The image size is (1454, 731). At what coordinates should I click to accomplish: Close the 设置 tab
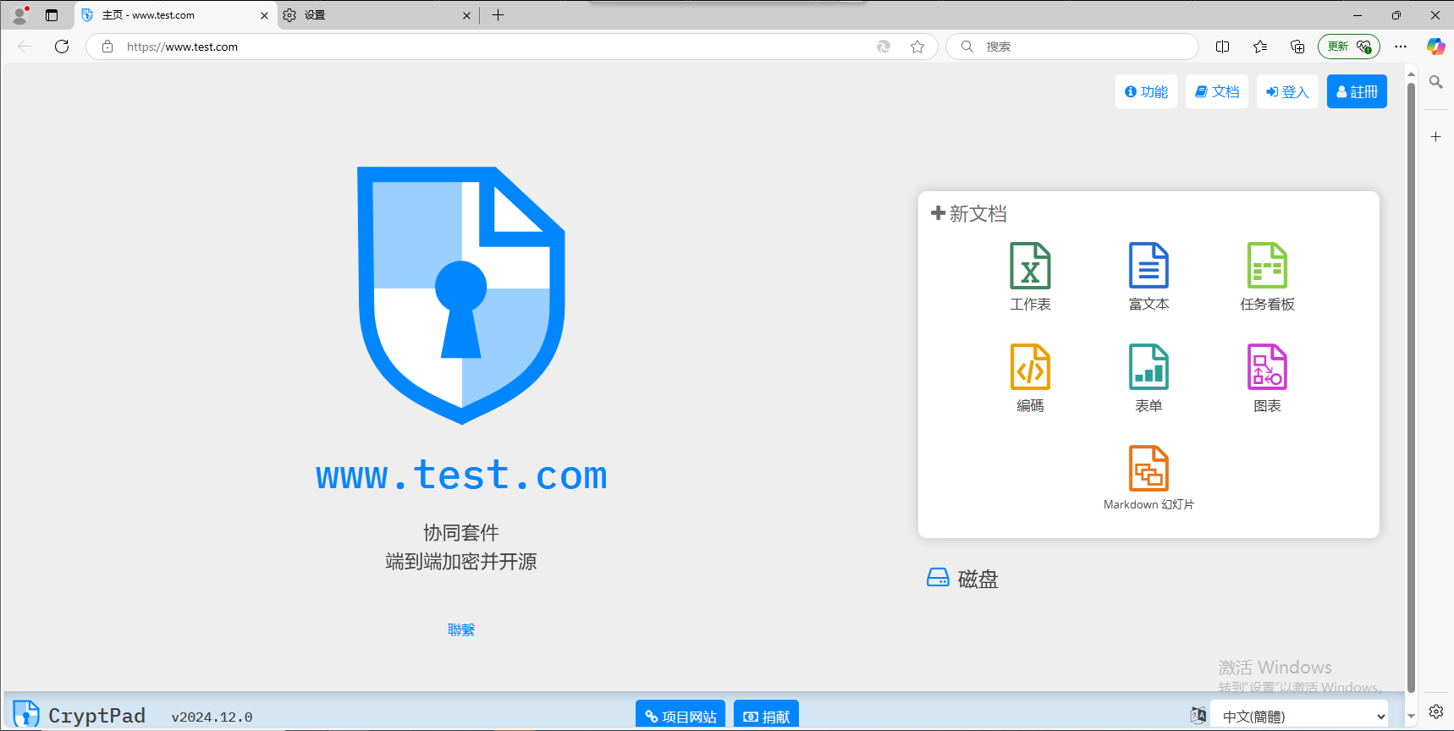[466, 15]
